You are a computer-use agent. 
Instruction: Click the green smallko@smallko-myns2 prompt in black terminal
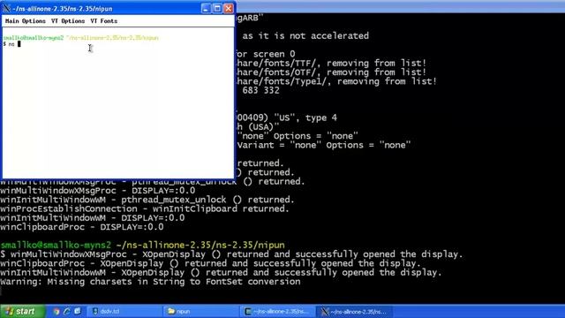[x=56, y=246]
